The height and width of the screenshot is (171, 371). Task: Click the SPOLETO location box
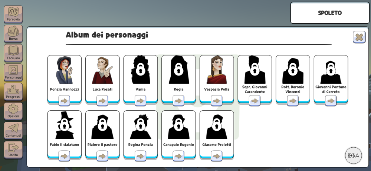[330, 13]
